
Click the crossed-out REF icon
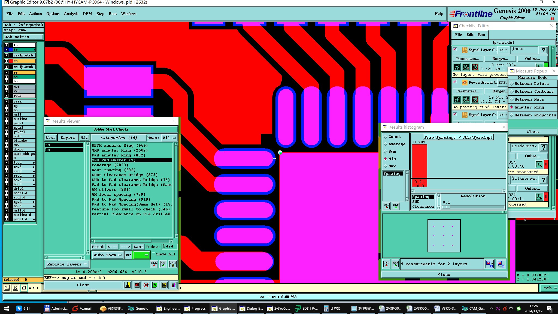pyautogui.click(x=146, y=285)
